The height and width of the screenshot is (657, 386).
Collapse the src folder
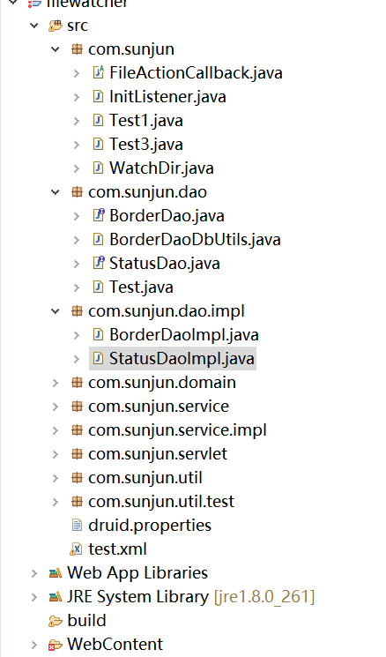34,26
